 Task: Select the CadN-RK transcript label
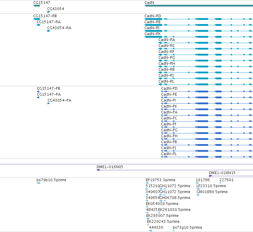click(x=153, y=34)
